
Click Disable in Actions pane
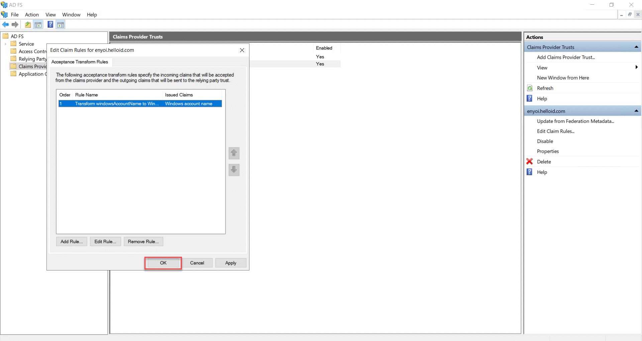coord(545,141)
